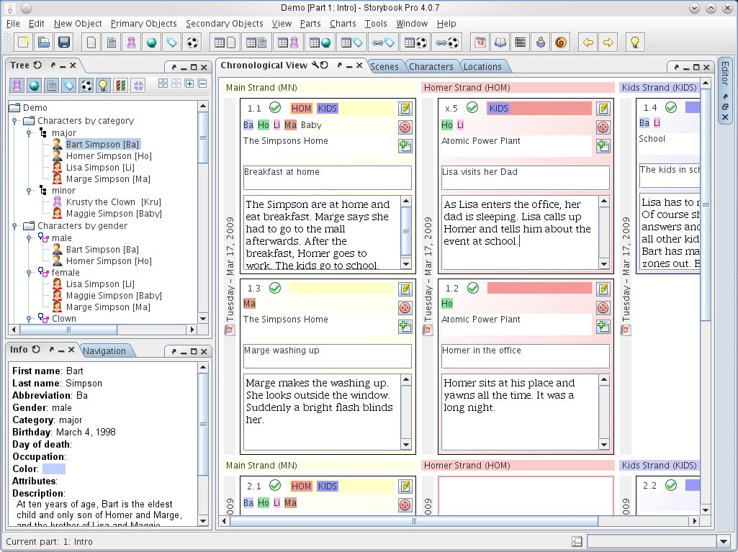Click the orange spiral toolbar icon
The height and width of the screenshot is (552, 738).
click(x=561, y=42)
